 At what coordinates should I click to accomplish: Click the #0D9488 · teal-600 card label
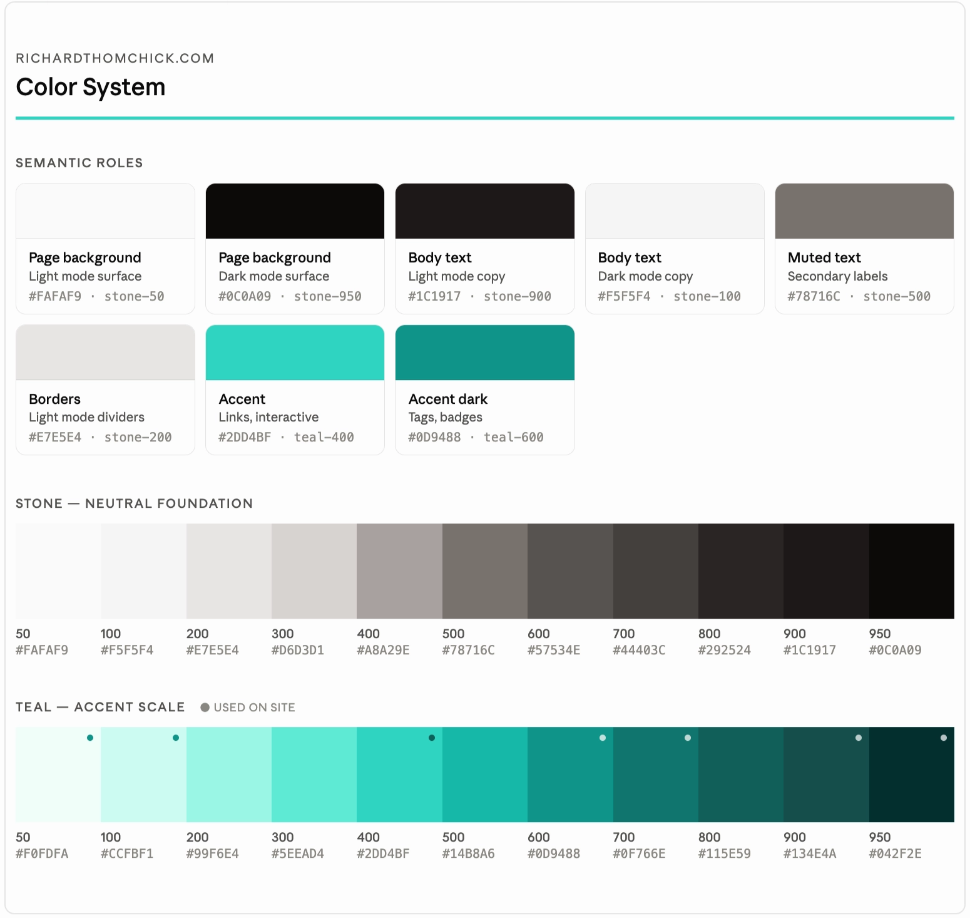(x=476, y=437)
